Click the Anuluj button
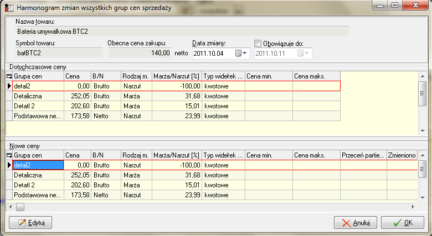432x236 pixels. click(x=356, y=222)
